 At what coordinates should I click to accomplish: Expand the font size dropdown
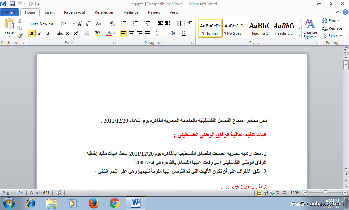coord(74,23)
